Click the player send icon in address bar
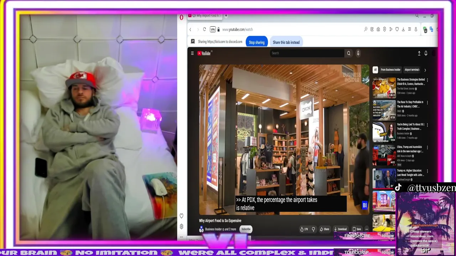 [x=391, y=30]
